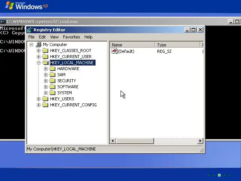The height and width of the screenshot is (181, 241).
Task: Click the HARDWARE folder icon
Action: (53, 69)
